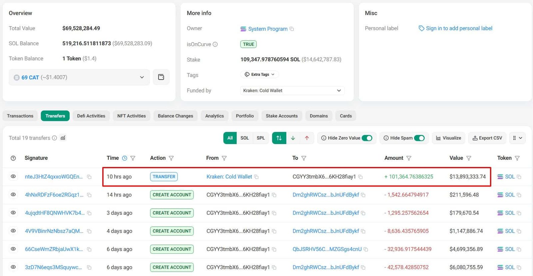The width and height of the screenshot is (533, 276).
Task: Open the filter icon on the Amount column
Action: tap(409, 158)
